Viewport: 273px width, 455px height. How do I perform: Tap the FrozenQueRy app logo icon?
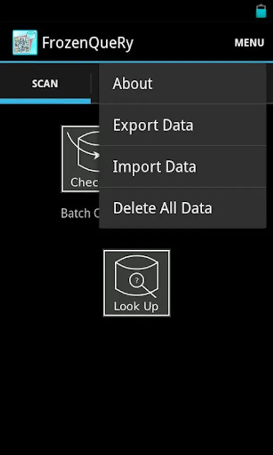pos(25,42)
